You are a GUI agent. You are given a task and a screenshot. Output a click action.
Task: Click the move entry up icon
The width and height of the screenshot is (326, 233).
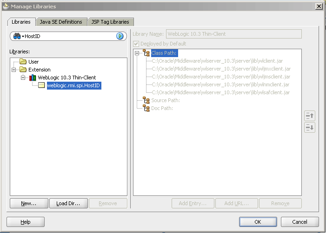coord(310,116)
